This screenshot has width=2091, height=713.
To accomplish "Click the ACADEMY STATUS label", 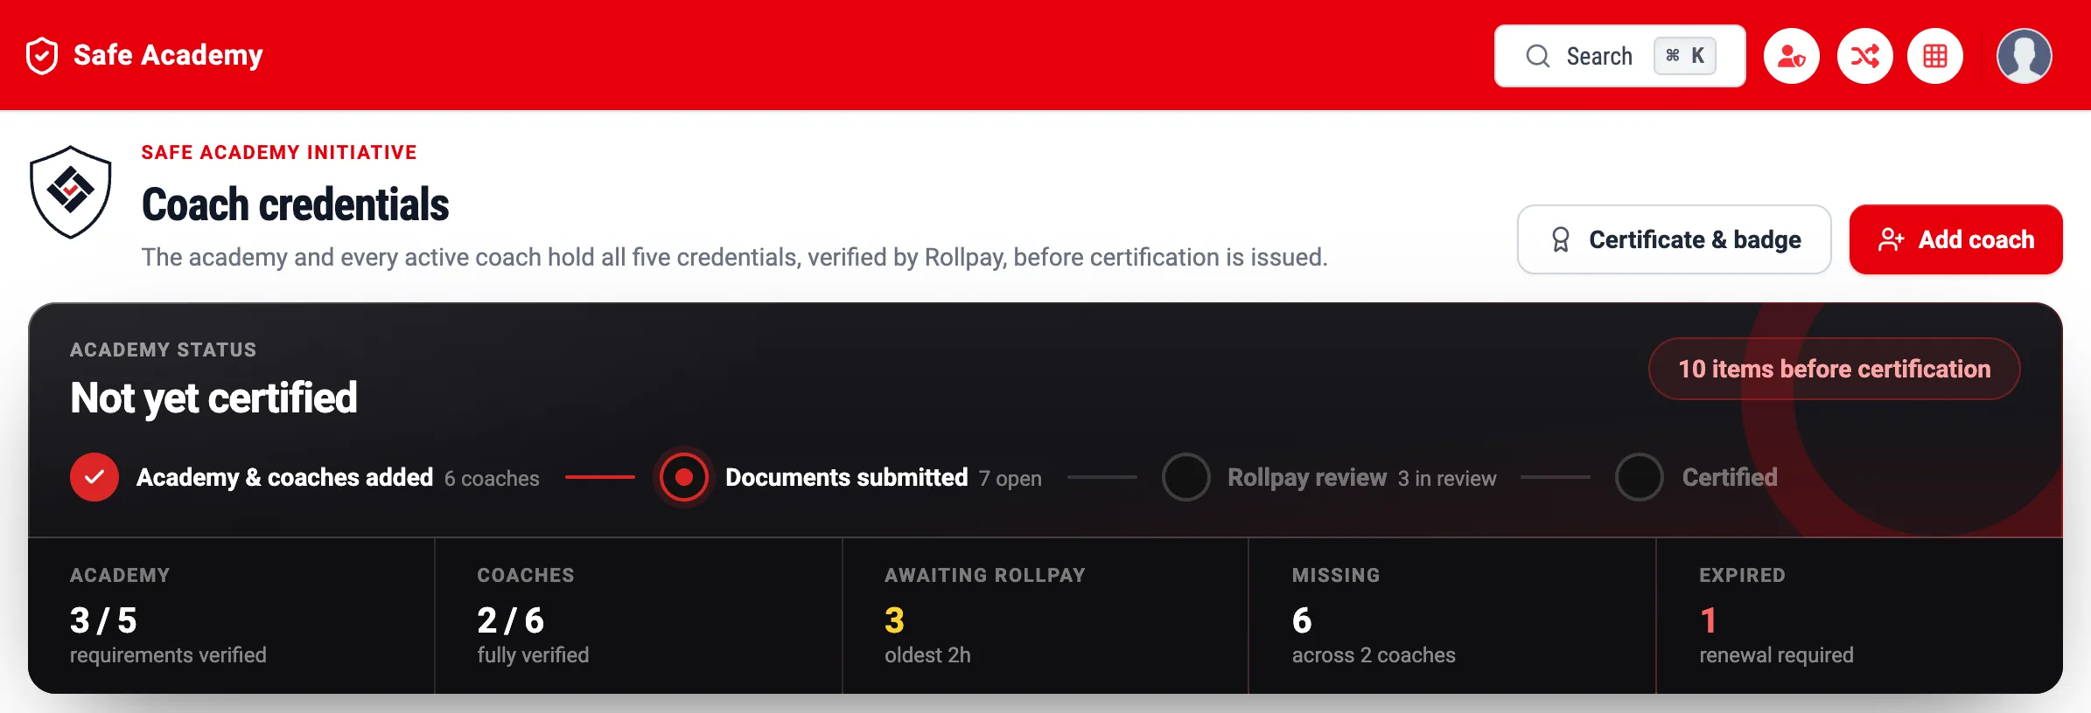I will (x=164, y=350).
